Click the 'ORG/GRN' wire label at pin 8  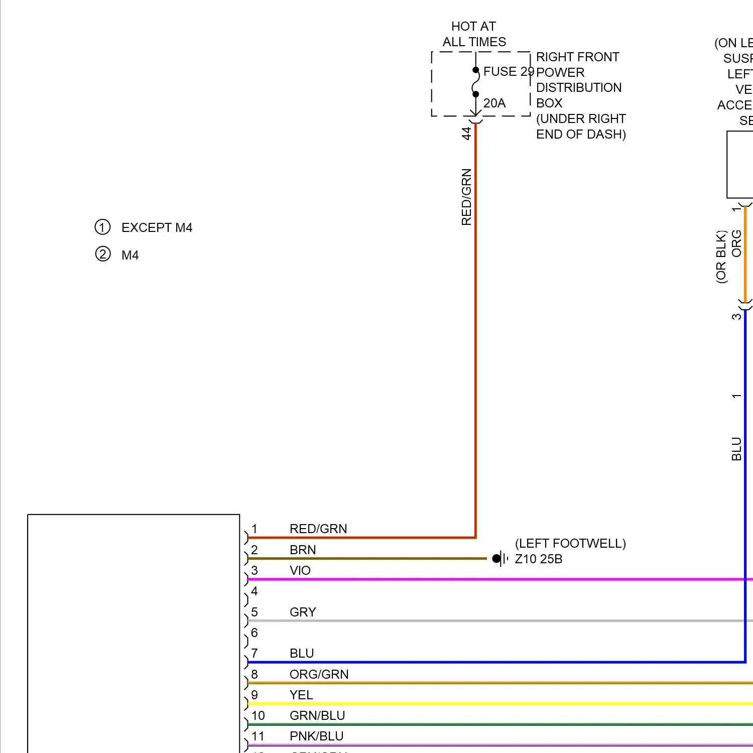pyautogui.click(x=319, y=675)
